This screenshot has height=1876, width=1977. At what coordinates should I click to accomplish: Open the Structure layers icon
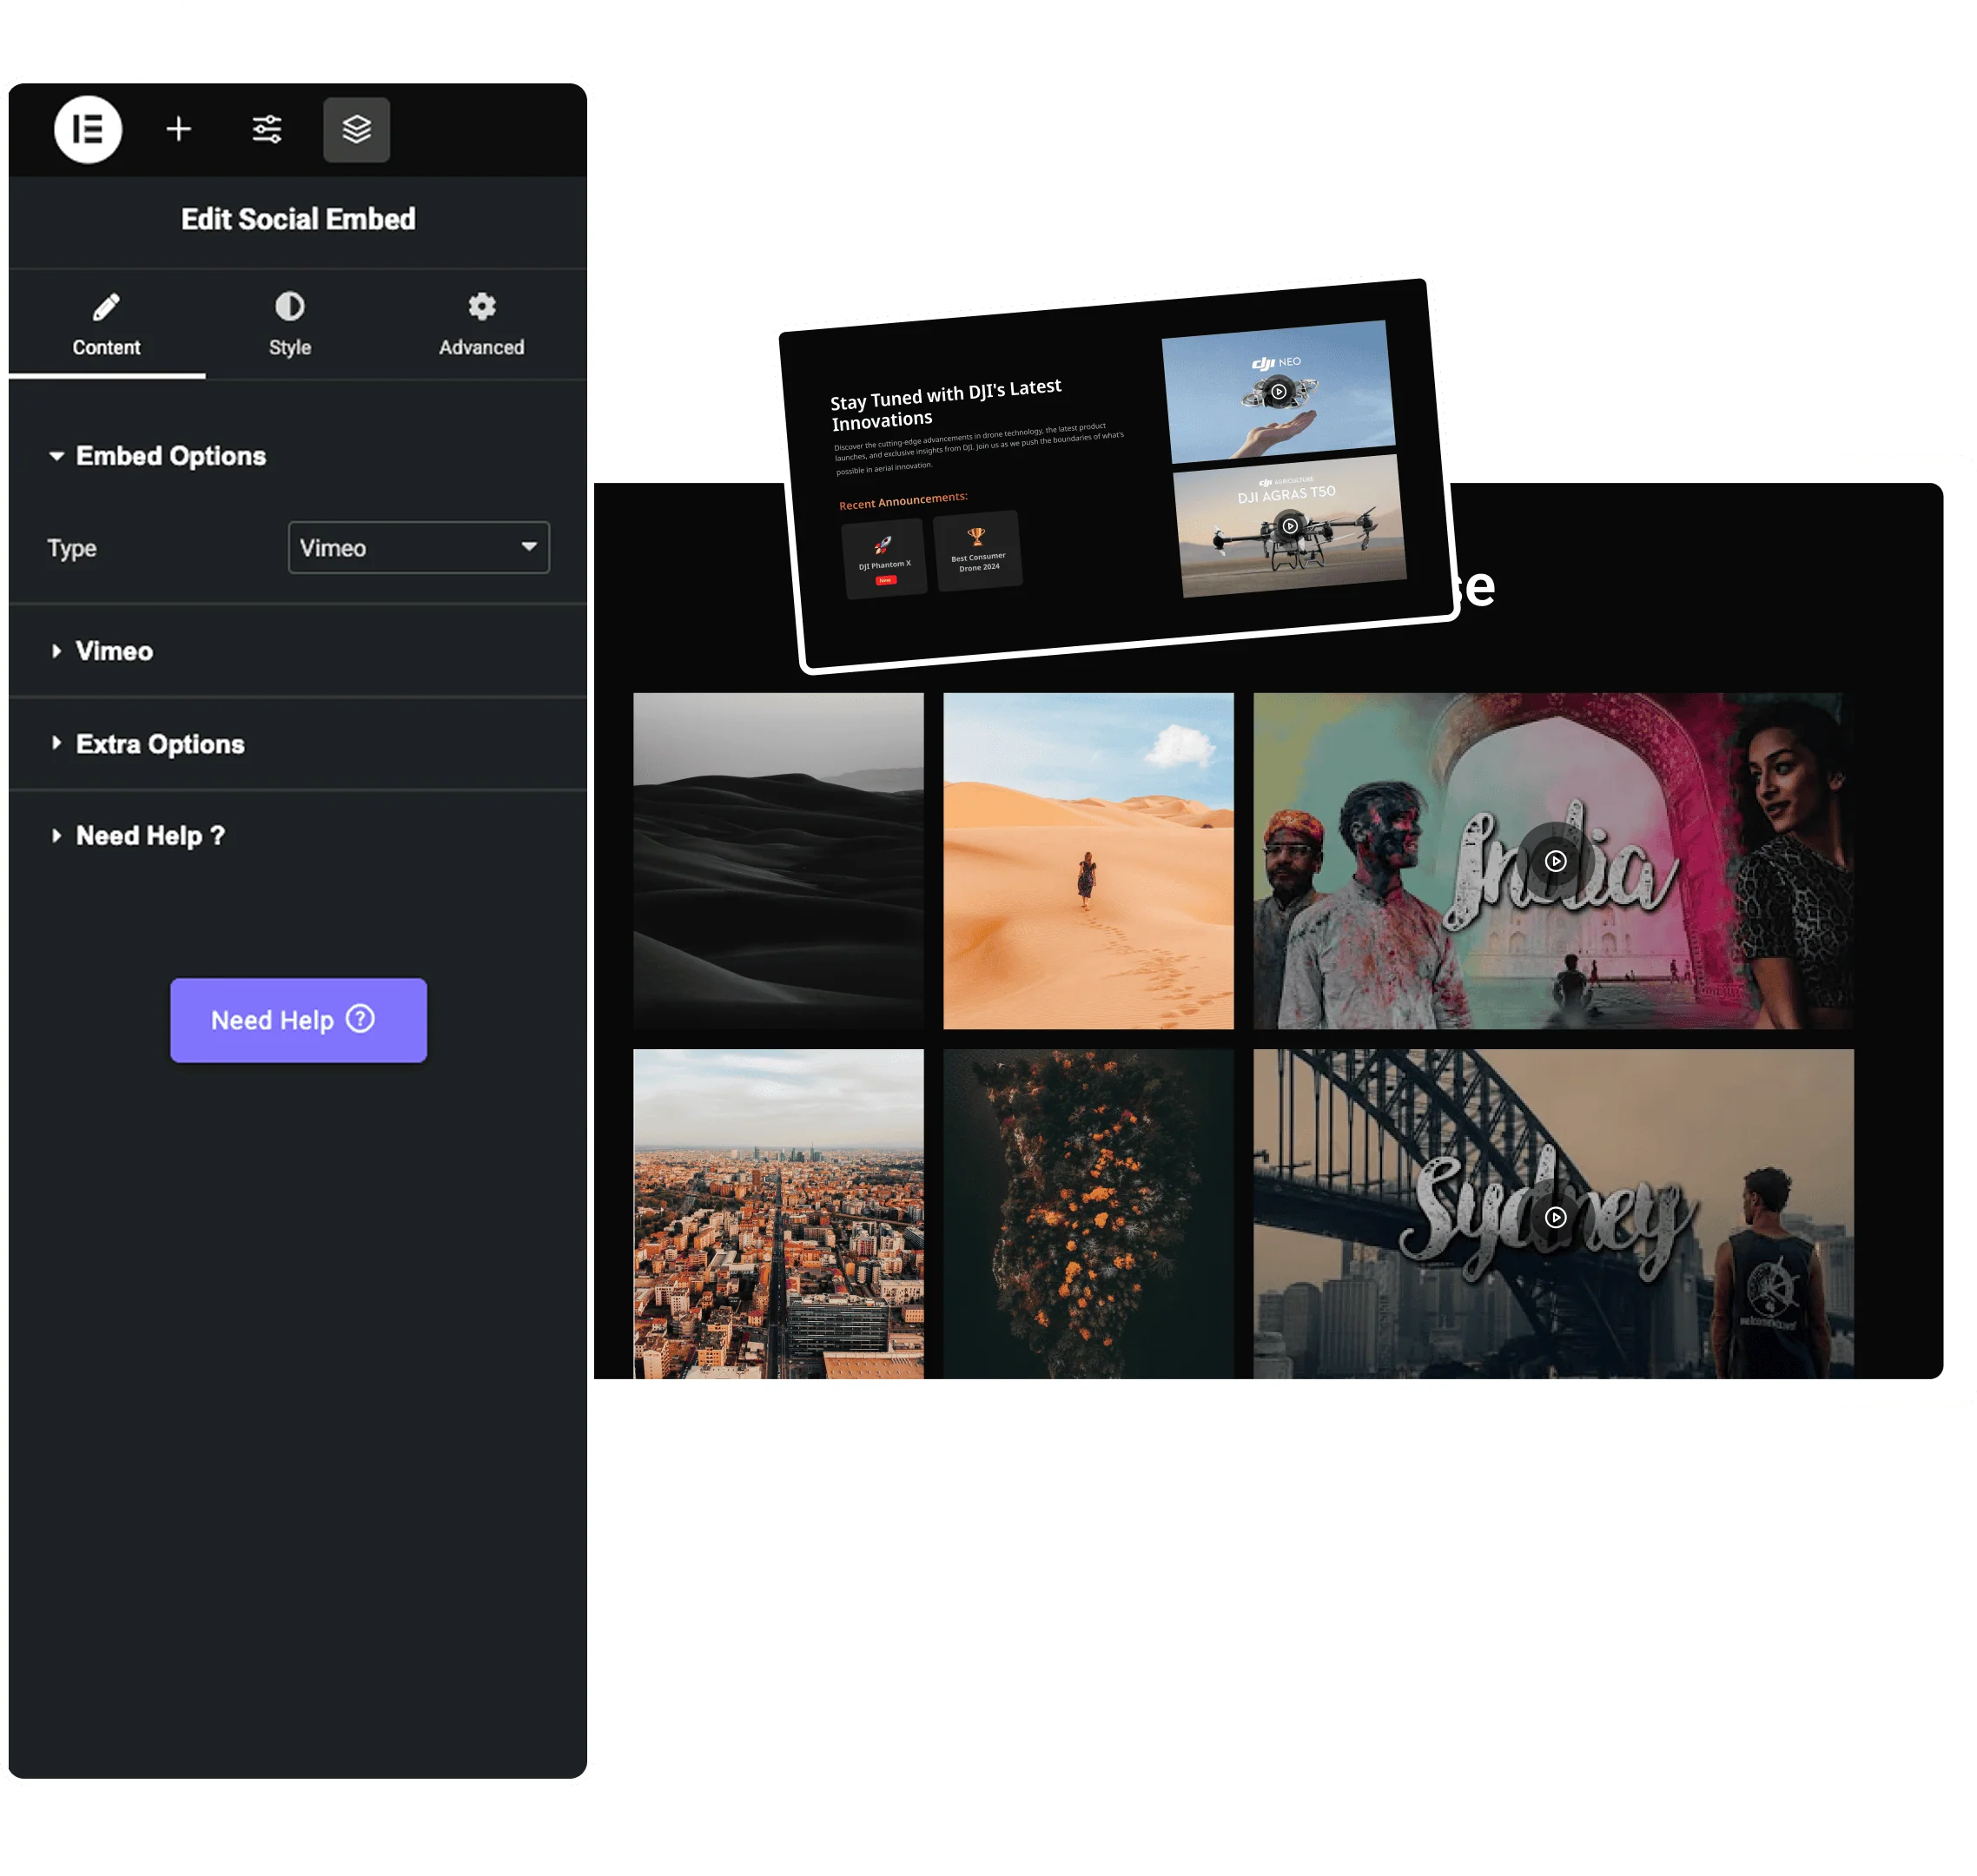[356, 129]
